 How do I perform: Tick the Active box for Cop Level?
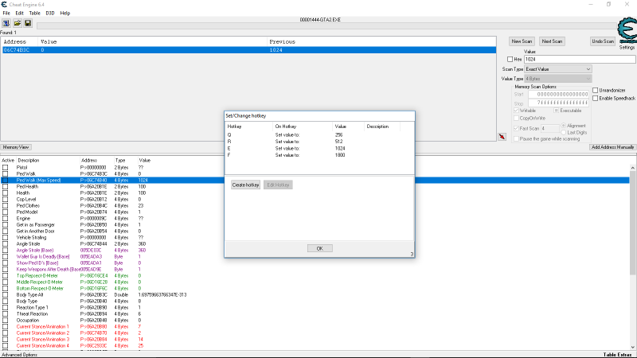(6, 199)
